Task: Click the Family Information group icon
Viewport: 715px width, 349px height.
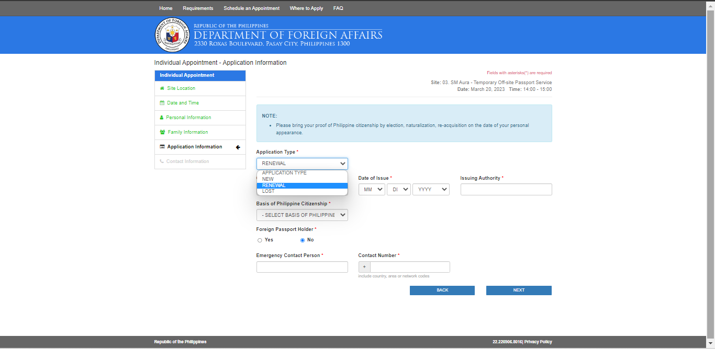Action: (x=162, y=132)
